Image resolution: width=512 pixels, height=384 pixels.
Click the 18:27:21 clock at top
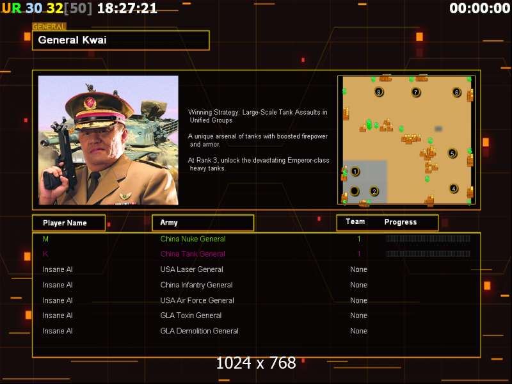(x=127, y=8)
